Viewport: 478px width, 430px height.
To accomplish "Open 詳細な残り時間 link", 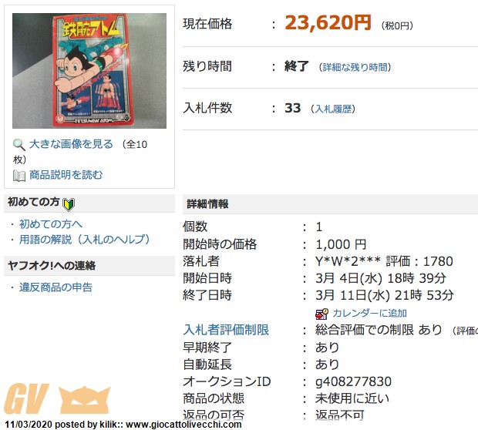I will click(355, 67).
